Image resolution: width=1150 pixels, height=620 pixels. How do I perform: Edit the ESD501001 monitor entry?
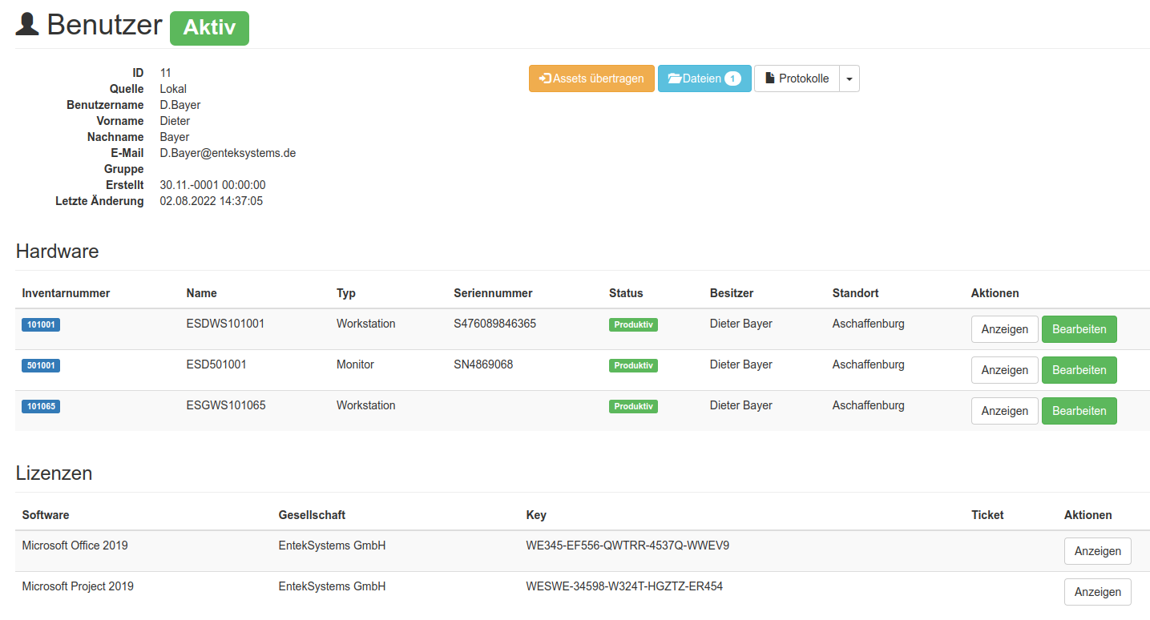click(x=1079, y=370)
